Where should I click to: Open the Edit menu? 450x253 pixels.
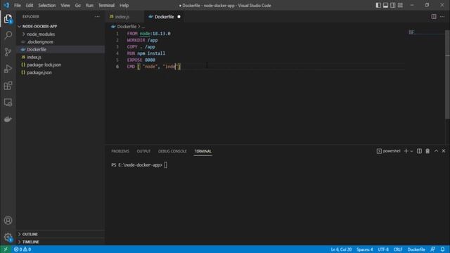point(30,5)
